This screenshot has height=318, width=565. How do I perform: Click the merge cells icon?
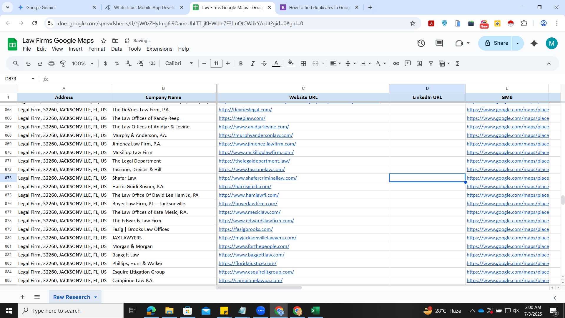(315, 63)
